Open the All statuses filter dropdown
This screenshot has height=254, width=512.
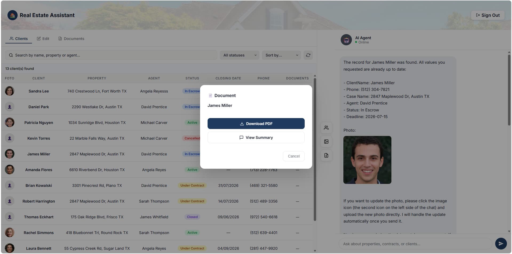click(x=239, y=55)
